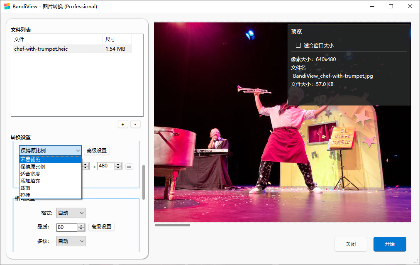Expand the 多核 multi-core dropdown

tap(71, 241)
